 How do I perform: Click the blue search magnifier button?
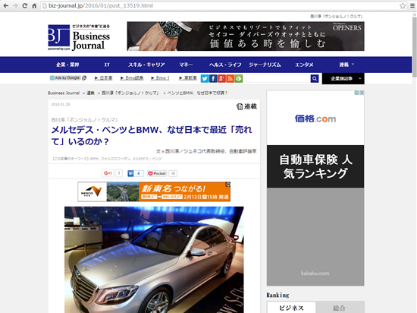coord(315,78)
